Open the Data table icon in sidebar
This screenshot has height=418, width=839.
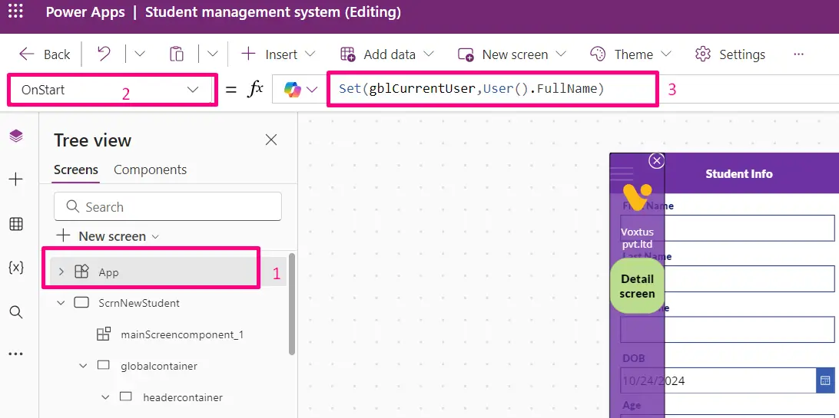pos(16,224)
